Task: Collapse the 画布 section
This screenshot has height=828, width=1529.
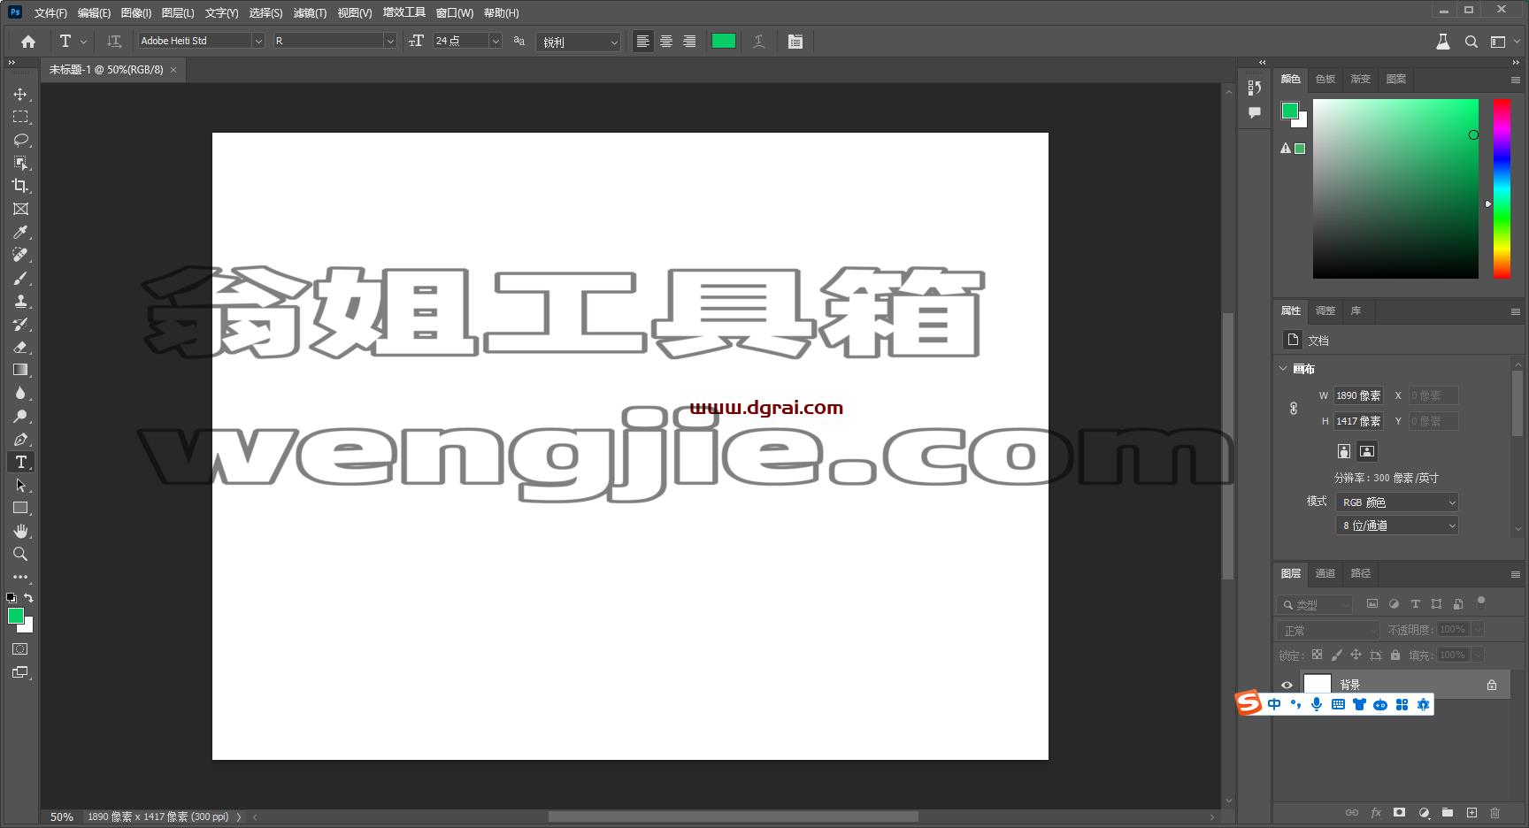Action: pyautogui.click(x=1284, y=368)
